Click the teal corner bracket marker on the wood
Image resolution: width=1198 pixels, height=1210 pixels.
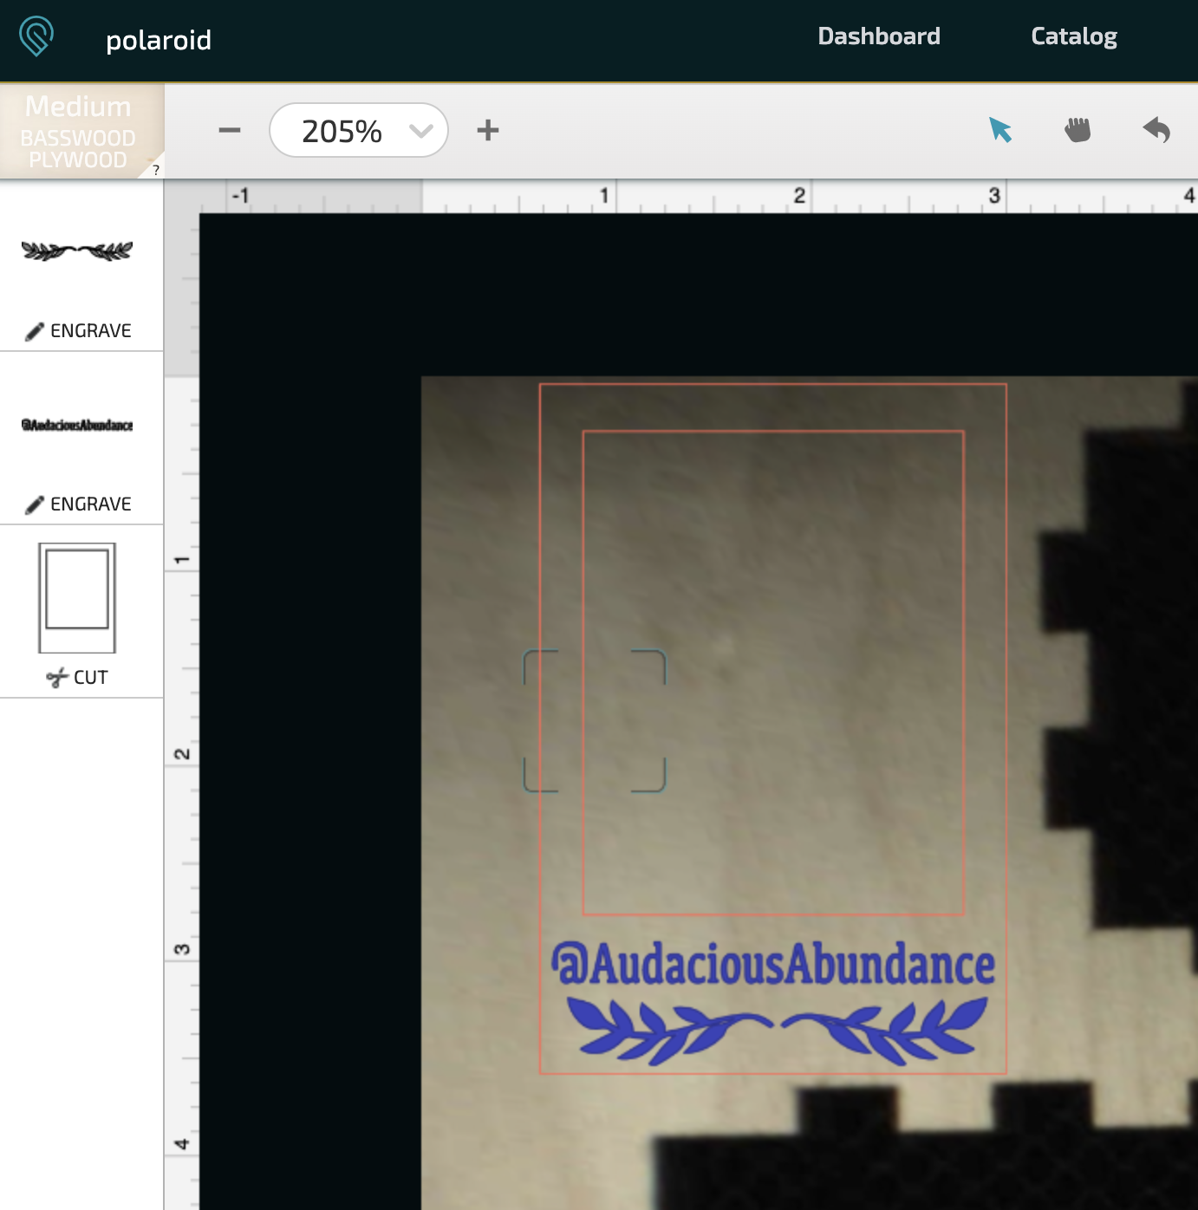point(593,720)
